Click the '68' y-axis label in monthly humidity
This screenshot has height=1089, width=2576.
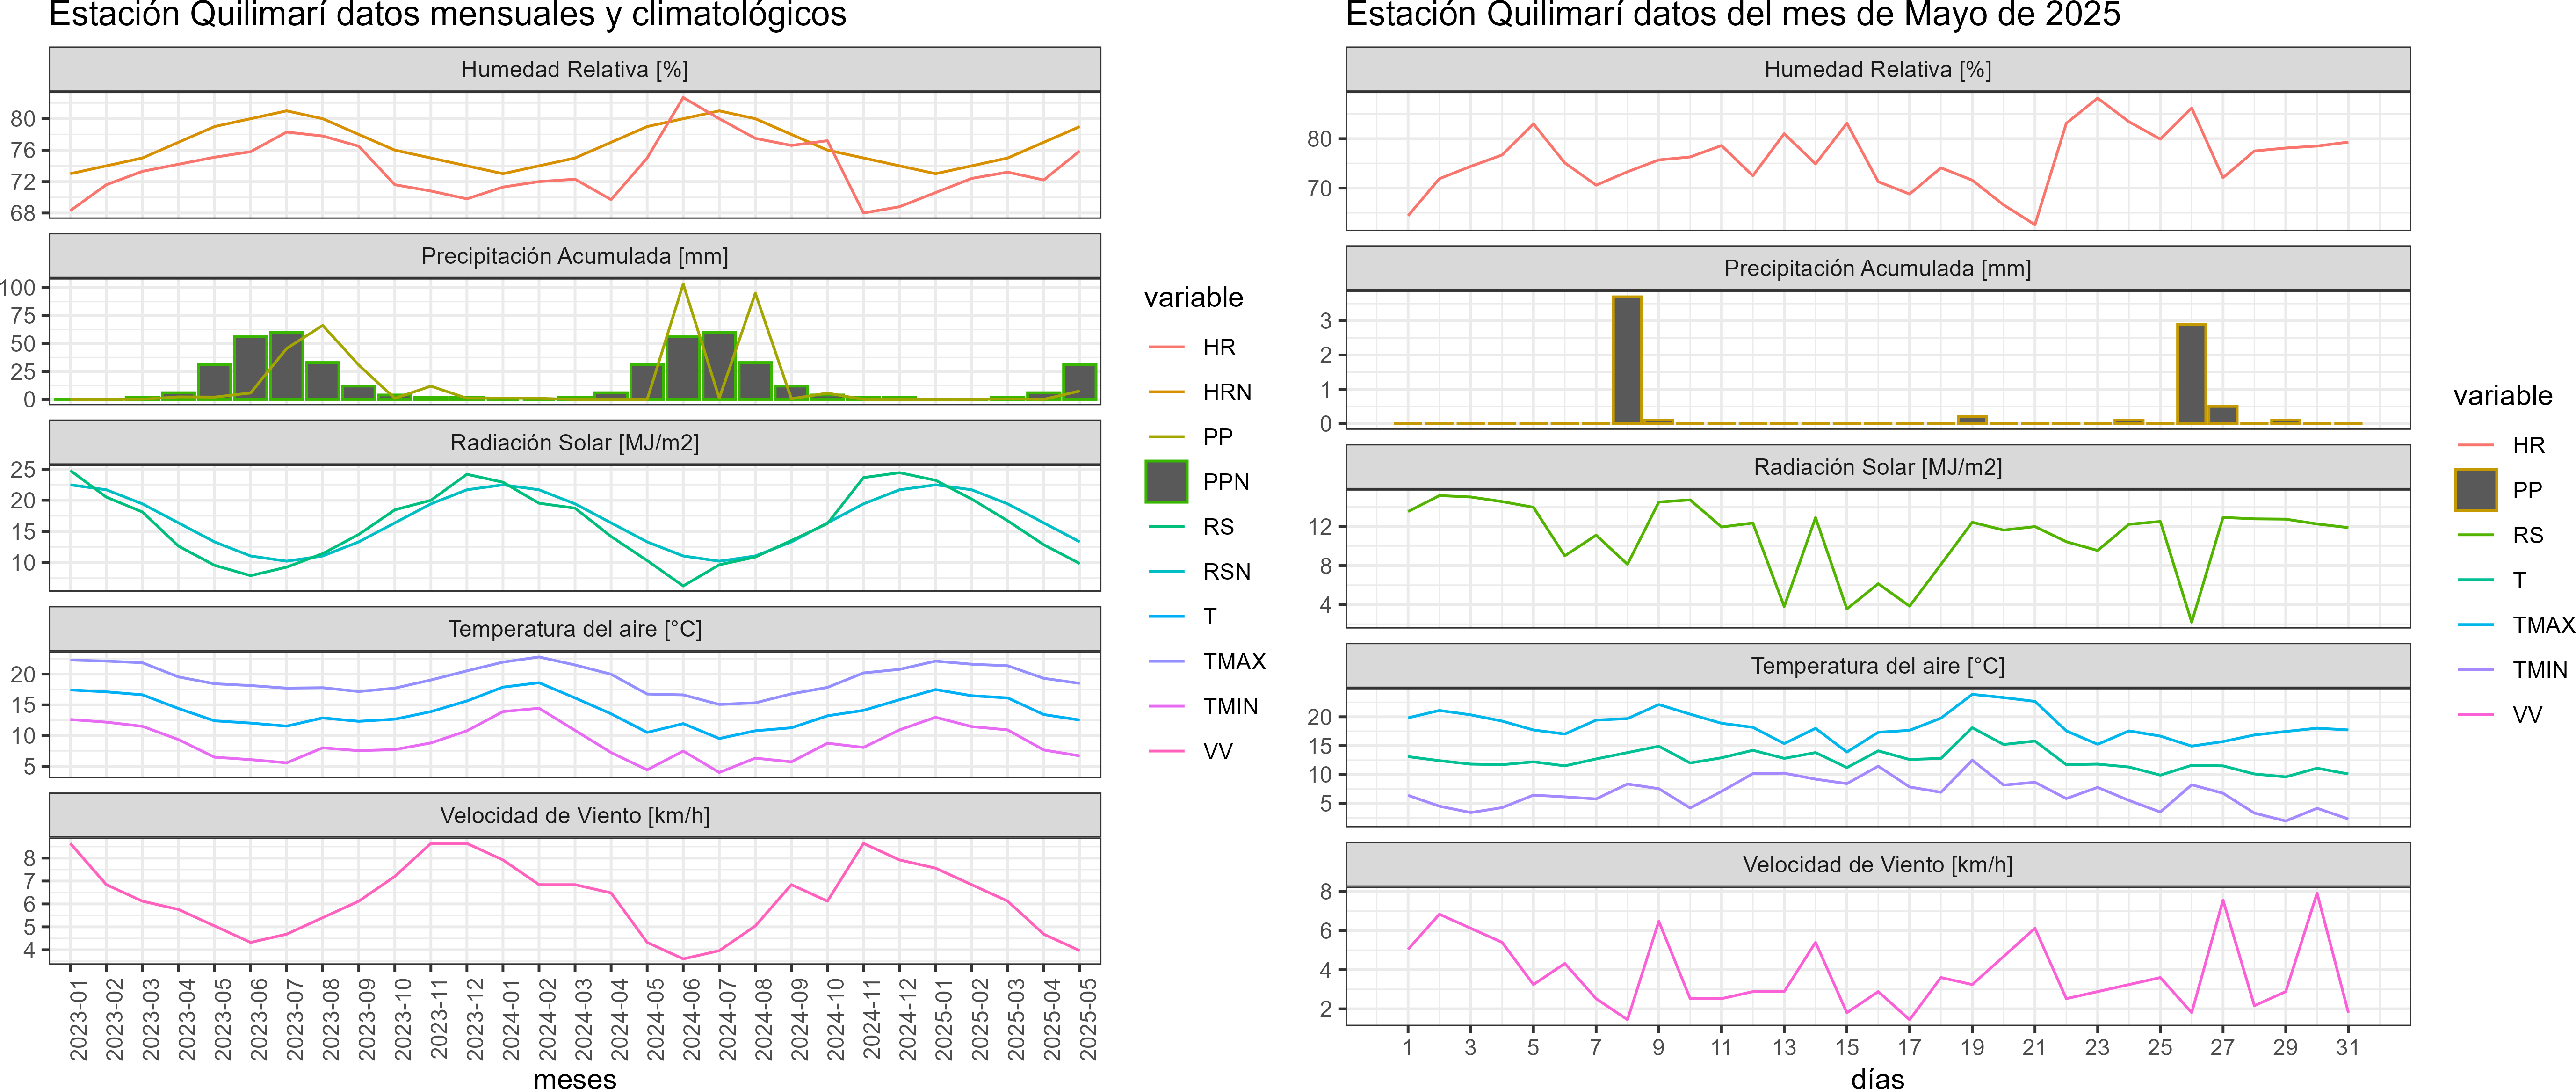click(x=23, y=213)
